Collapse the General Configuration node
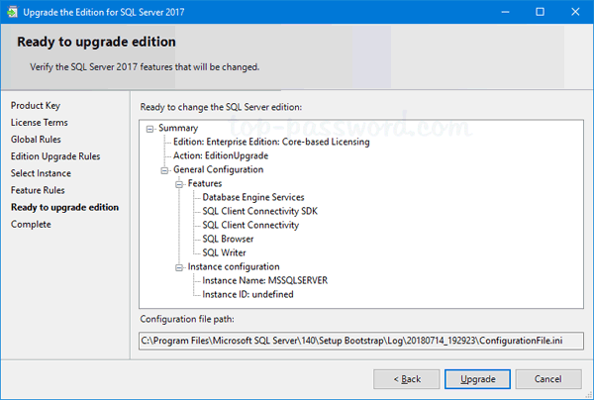594x400 pixels. (164, 171)
